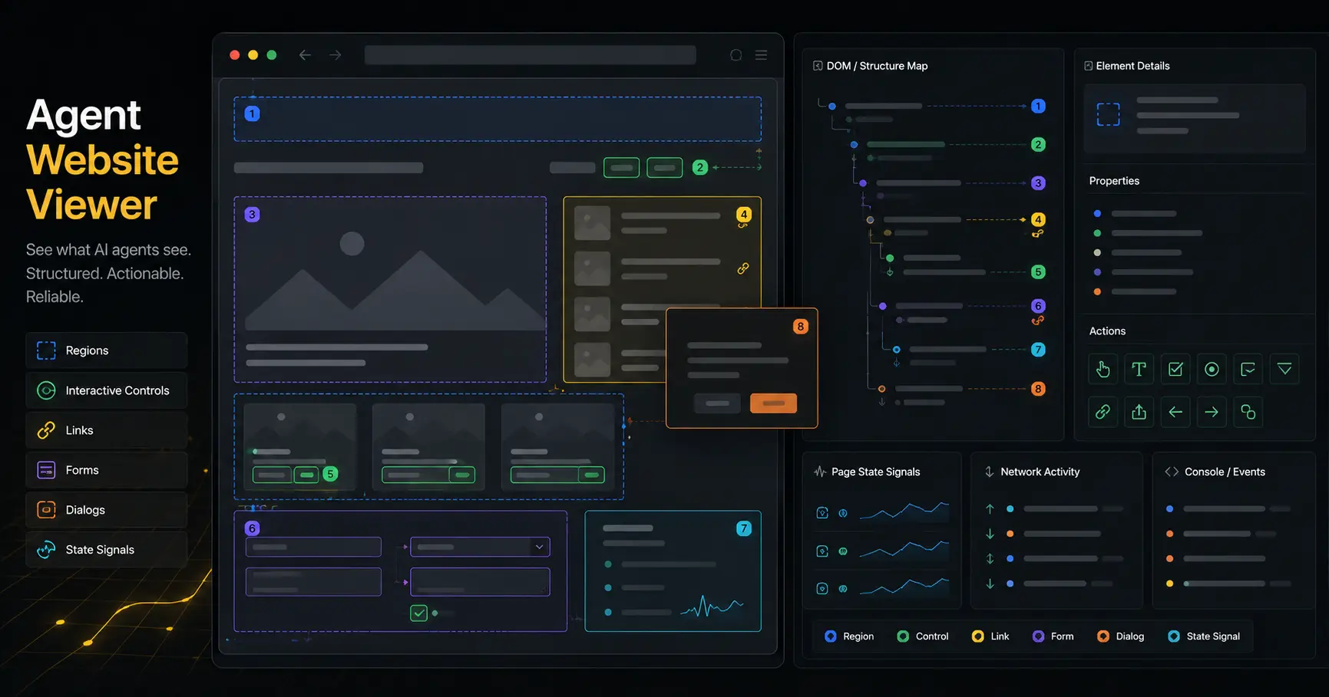This screenshot has width=1329, height=697.
Task: Click the 'Network Activity' title
Action: [x=1040, y=472]
